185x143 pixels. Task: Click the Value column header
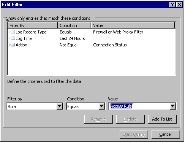133,25
